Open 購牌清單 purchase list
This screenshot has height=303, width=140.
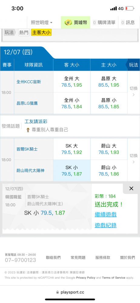click(104, 23)
